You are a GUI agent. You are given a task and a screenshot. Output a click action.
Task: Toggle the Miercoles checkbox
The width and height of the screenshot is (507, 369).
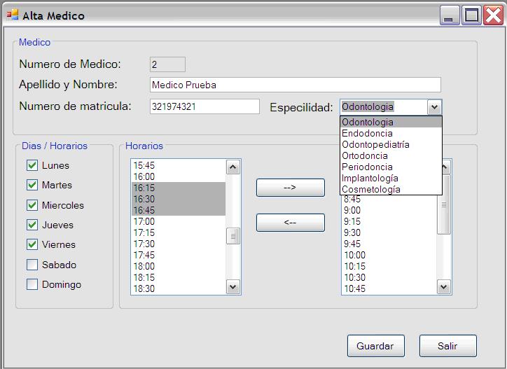point(32,205)
